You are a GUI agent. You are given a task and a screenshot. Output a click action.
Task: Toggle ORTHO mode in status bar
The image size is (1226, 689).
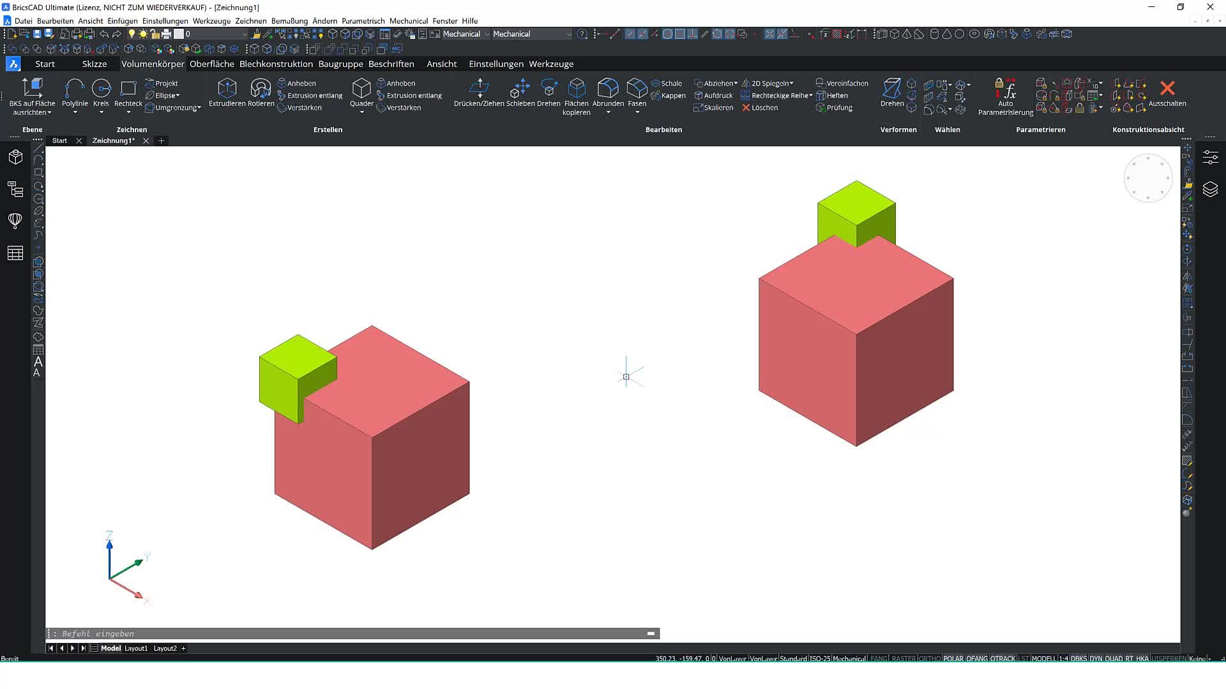[x=929, y=658]
